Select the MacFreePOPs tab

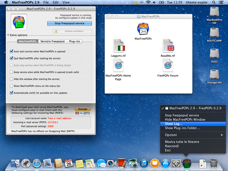pyautogui.click(x=28, y=41)
